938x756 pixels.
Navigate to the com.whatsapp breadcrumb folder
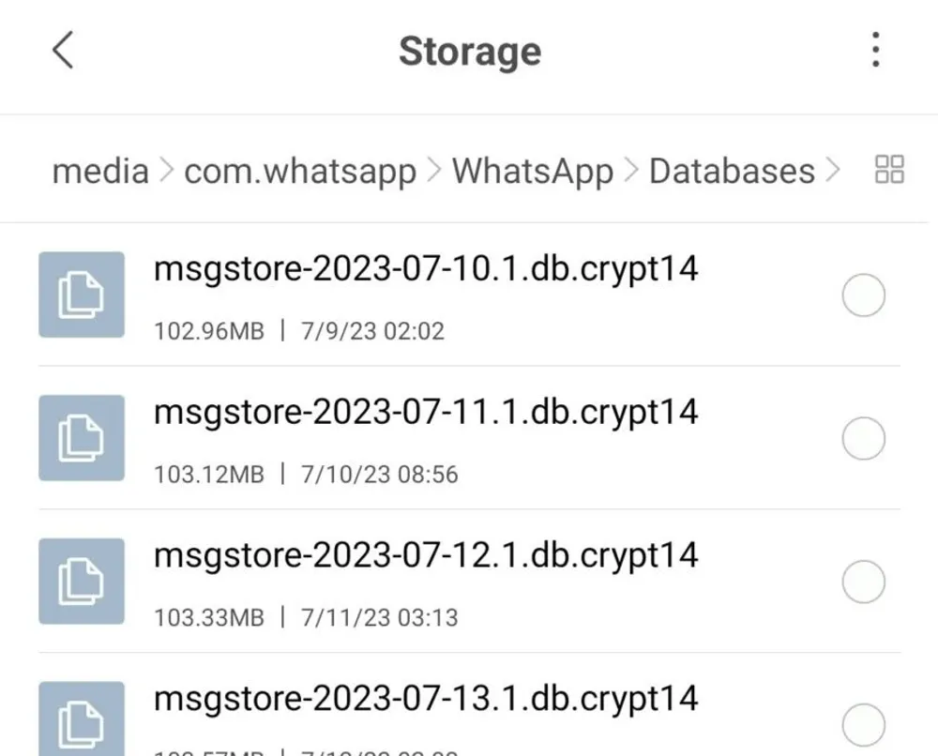(x=300, y=171)
